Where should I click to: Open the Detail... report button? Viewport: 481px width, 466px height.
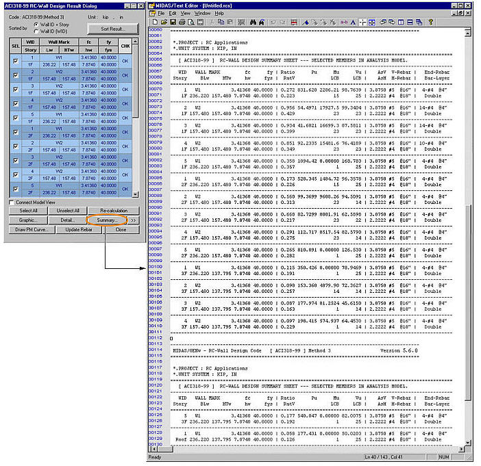(x=68, y=220)
